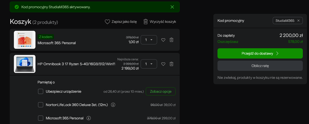Viewport: 309px width, 124px height.
Task: Click heart icon for Microsoft 365 Personal
Action: pyautogui.click(x=163, y=40)
